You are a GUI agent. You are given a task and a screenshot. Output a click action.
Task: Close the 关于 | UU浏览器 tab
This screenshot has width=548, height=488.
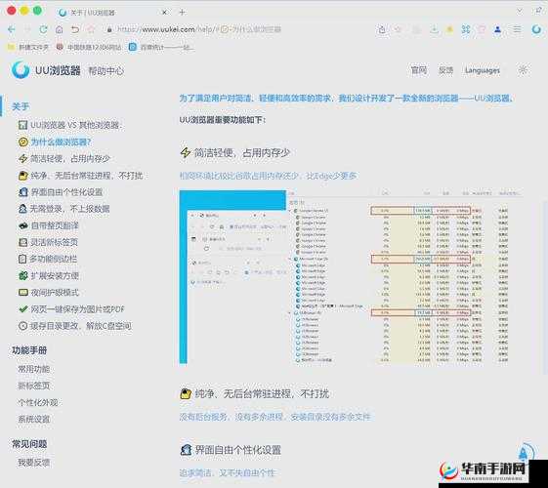click(x=164, y=13)
